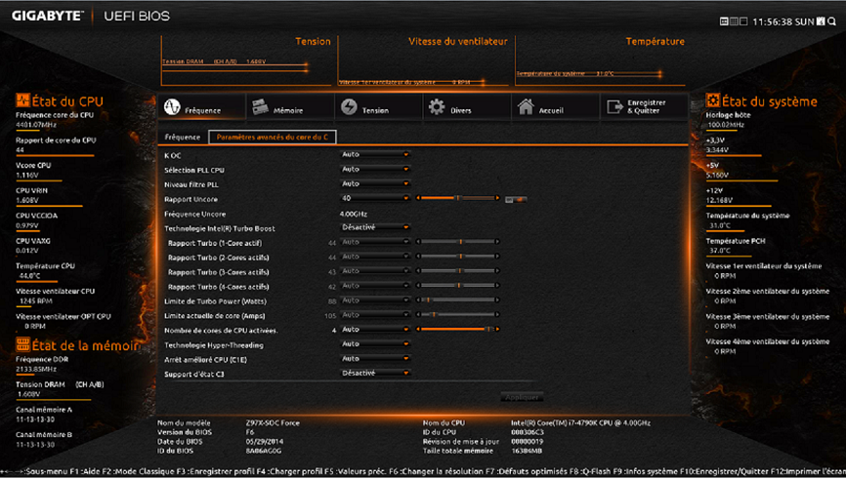
Task: Open the calendar icon next to SUN
Action: pyautogui.click(x=821, y=21)
